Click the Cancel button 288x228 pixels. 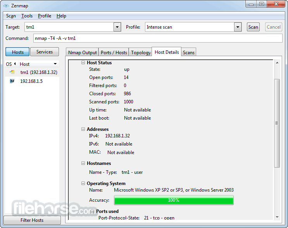pyautogui.click(x=274, y=27)
